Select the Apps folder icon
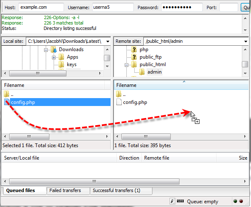 pos(62,57)
